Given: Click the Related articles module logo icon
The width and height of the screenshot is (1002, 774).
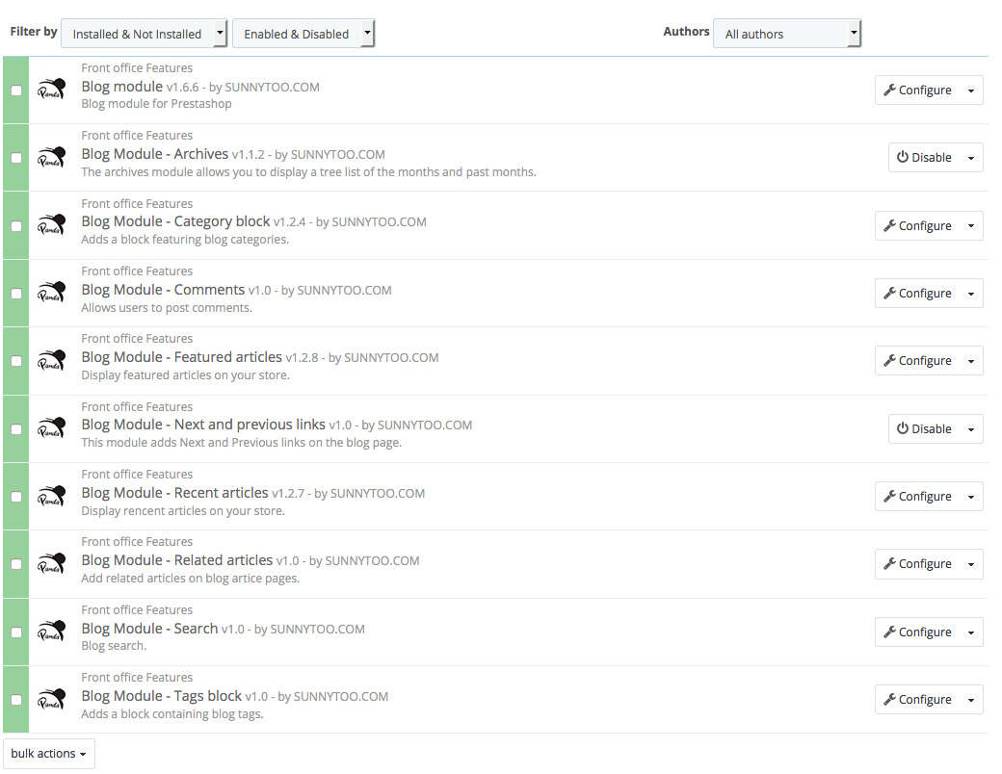Looking at the screenshot, I should tap(51, 564).
